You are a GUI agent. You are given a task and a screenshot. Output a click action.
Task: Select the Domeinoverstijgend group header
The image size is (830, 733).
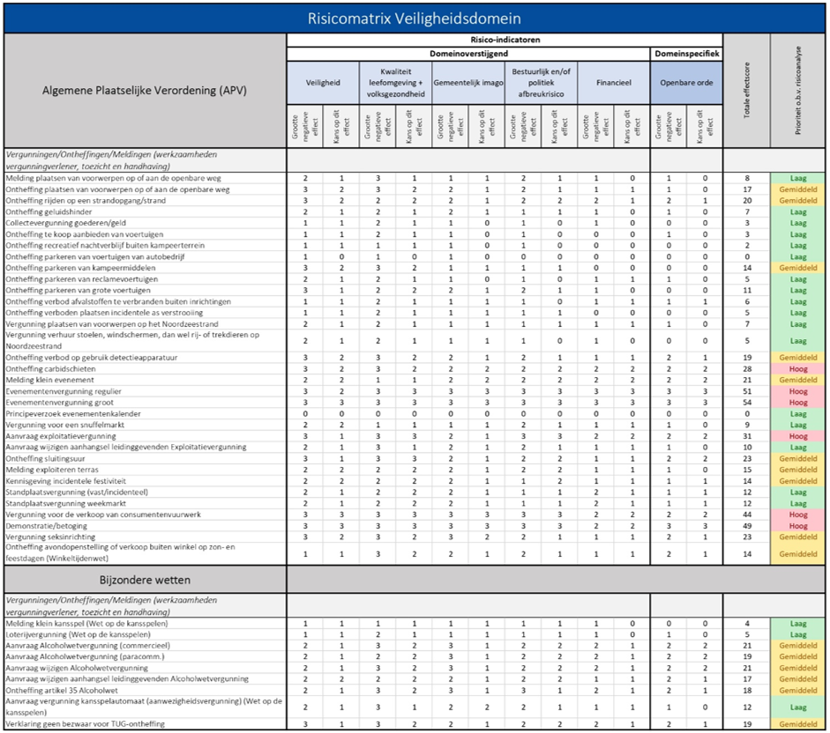467,54
